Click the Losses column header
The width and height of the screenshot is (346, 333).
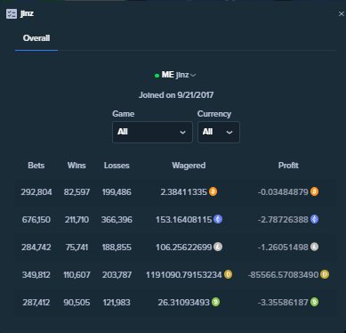tap(117, 166)
